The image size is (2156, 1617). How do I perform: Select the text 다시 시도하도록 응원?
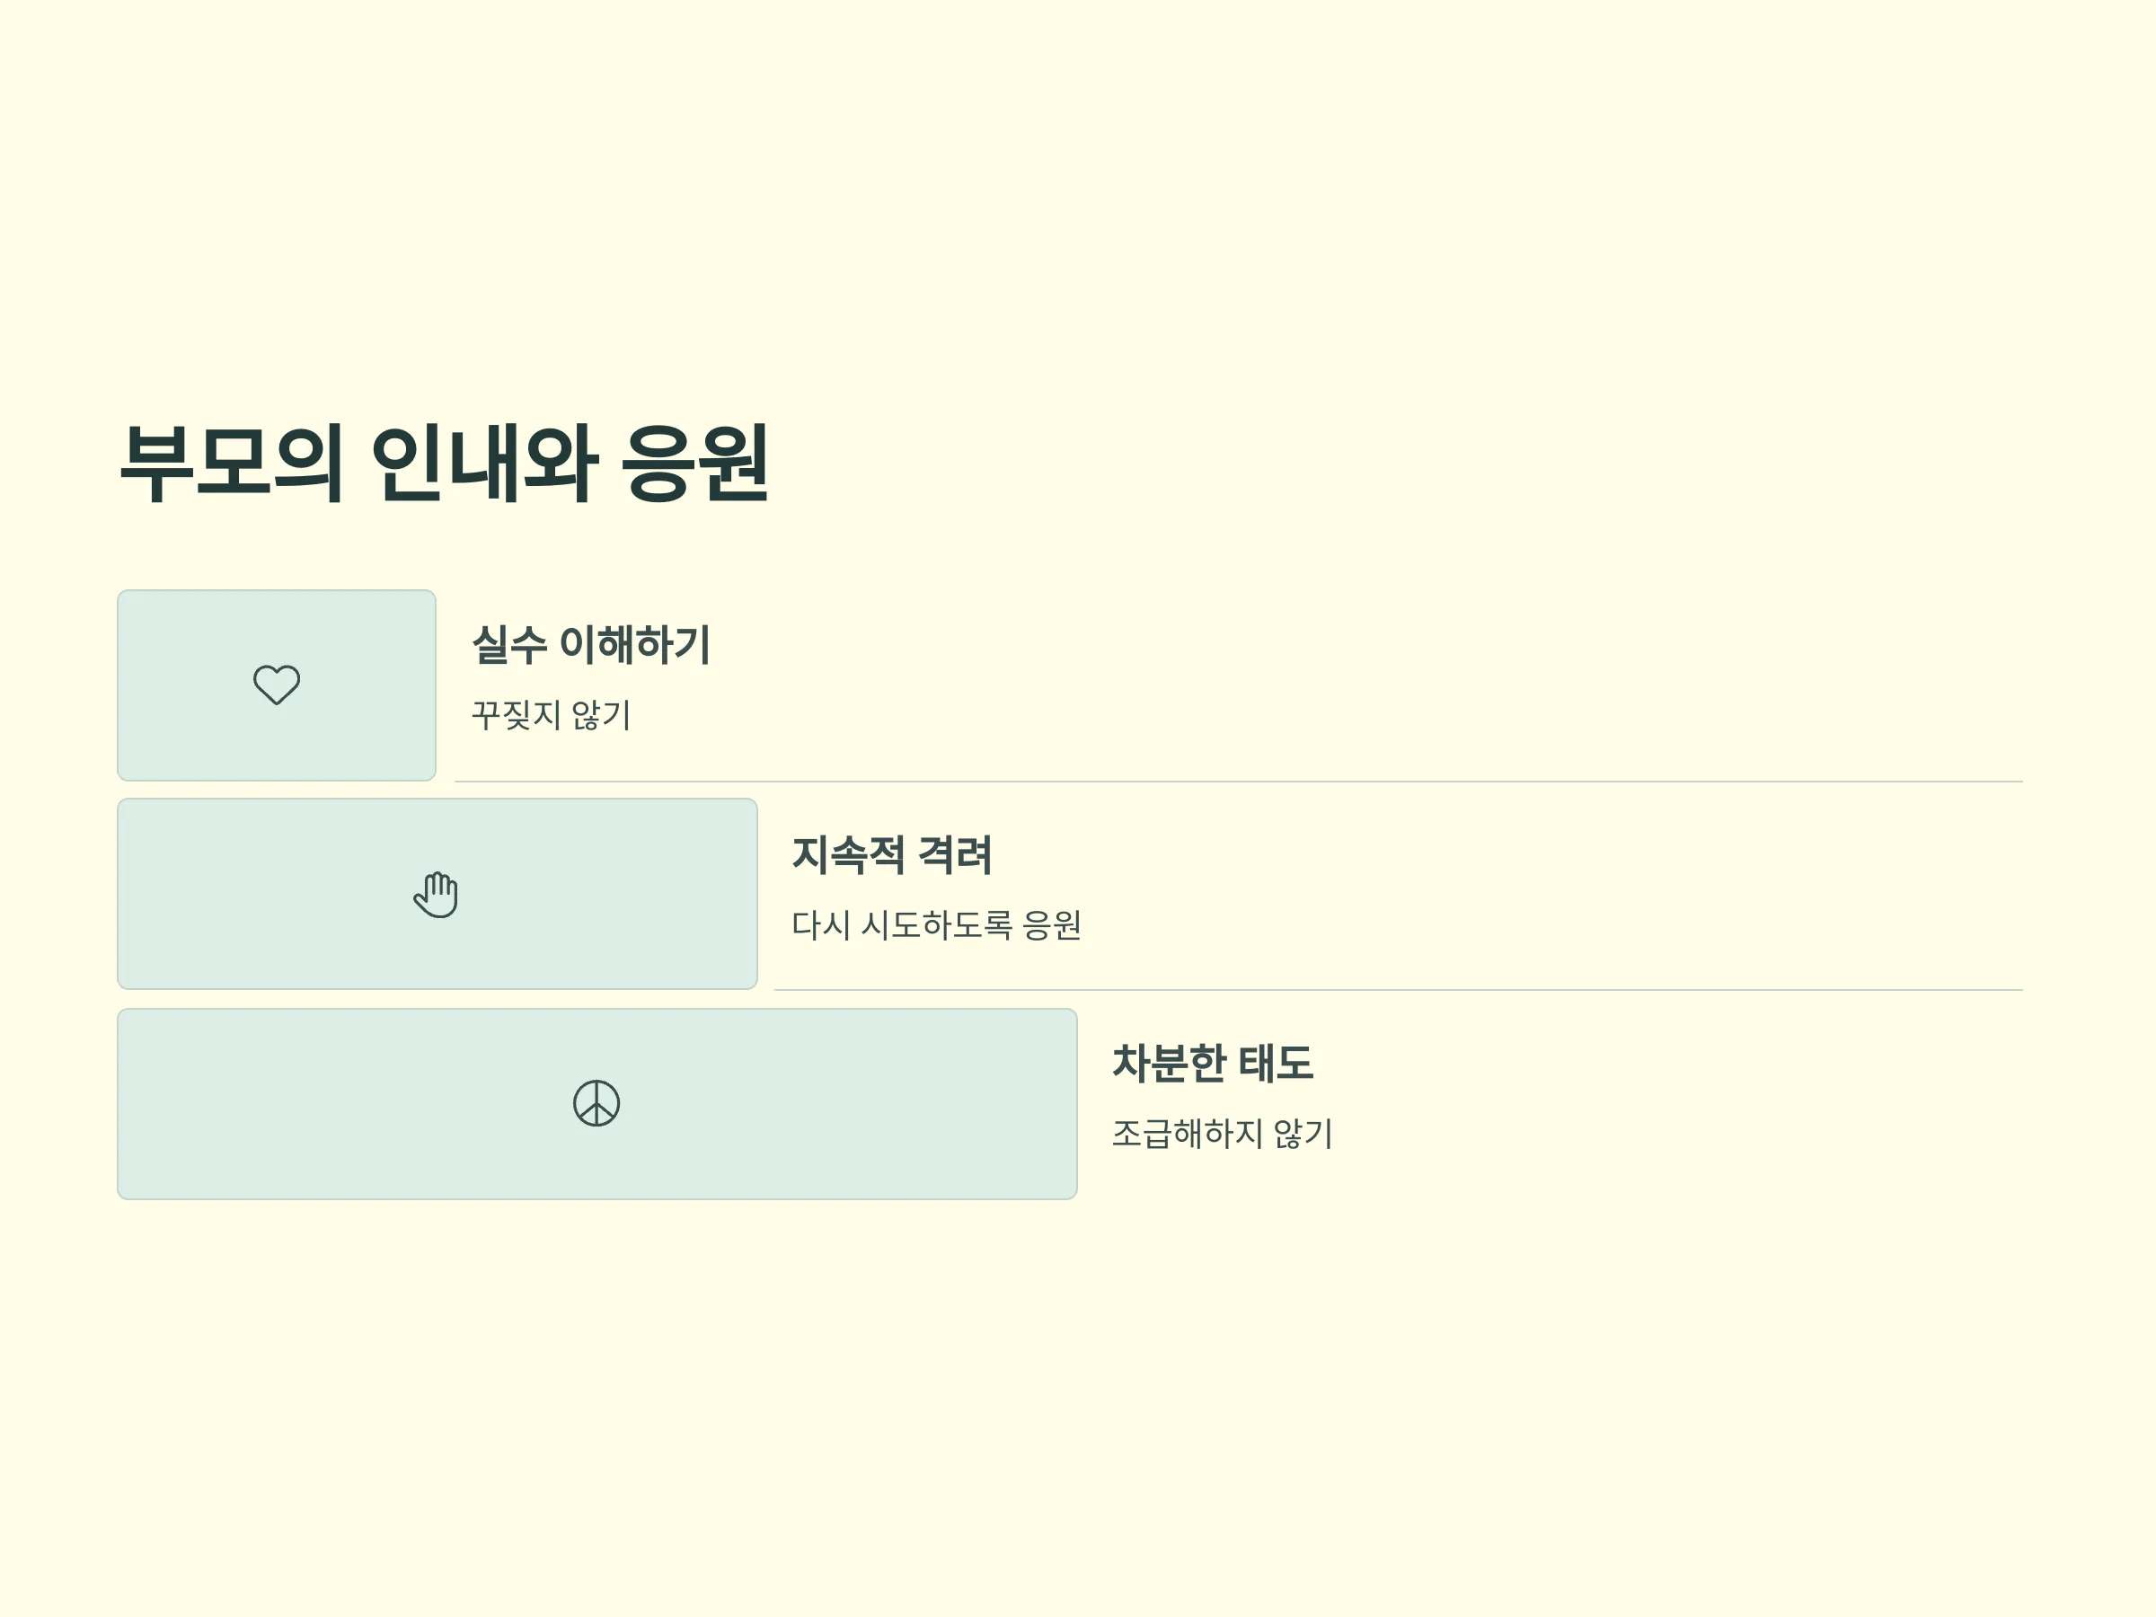[936, 925]
